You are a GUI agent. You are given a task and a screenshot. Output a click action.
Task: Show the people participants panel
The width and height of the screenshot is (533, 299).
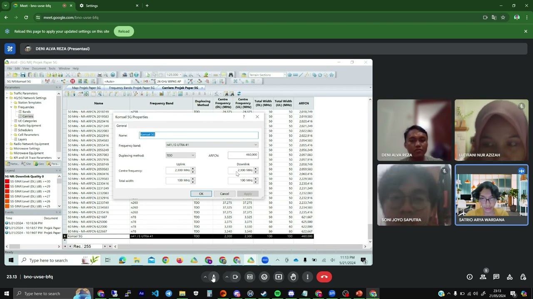coord(483,277)
